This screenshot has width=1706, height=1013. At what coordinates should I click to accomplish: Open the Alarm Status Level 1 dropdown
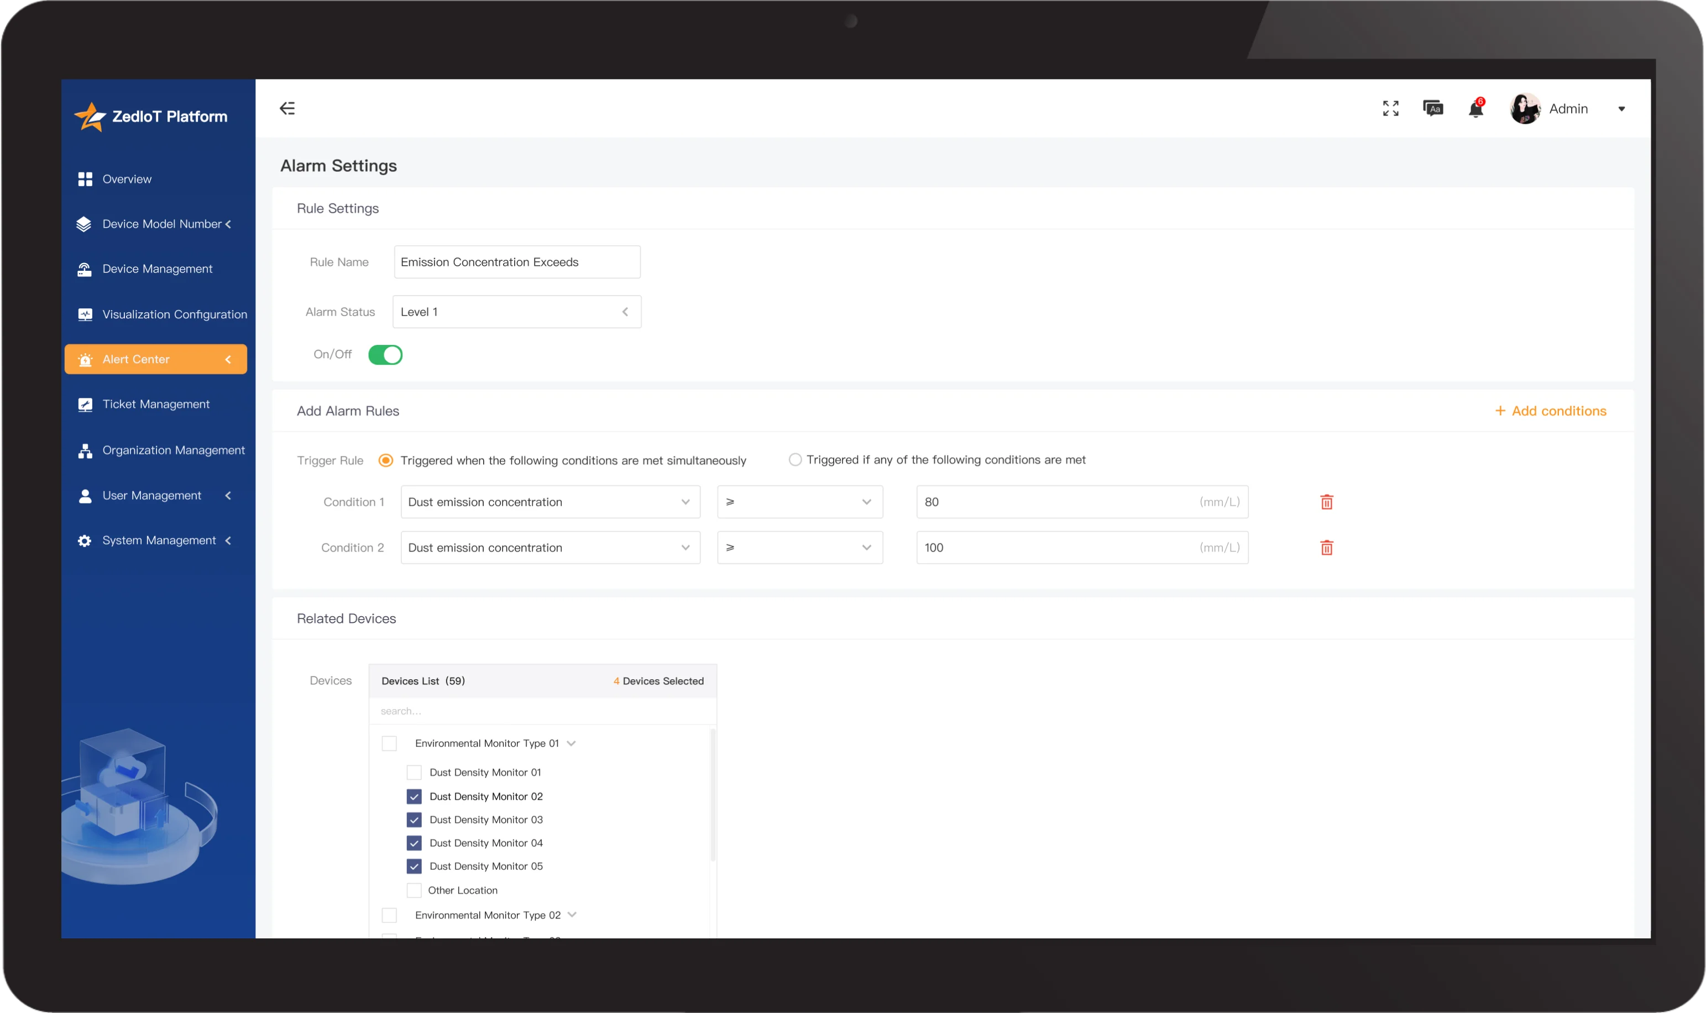(517, 312)
